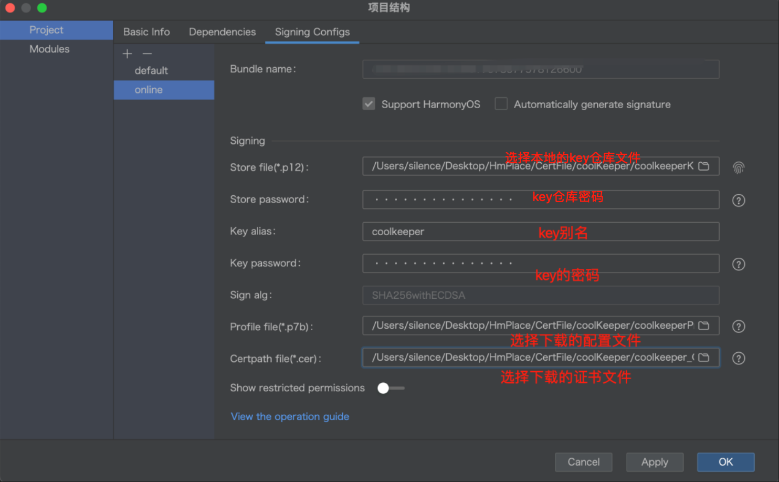Open folder browser for Certpath file field
Viewport: 779px width, 482px height.
click(704, 358)
